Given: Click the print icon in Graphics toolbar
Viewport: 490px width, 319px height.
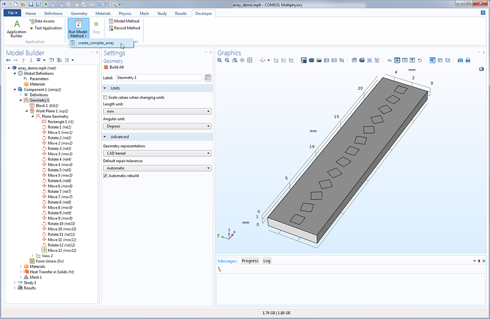Looking at the screenshot, I should click(x=468, y=60).
